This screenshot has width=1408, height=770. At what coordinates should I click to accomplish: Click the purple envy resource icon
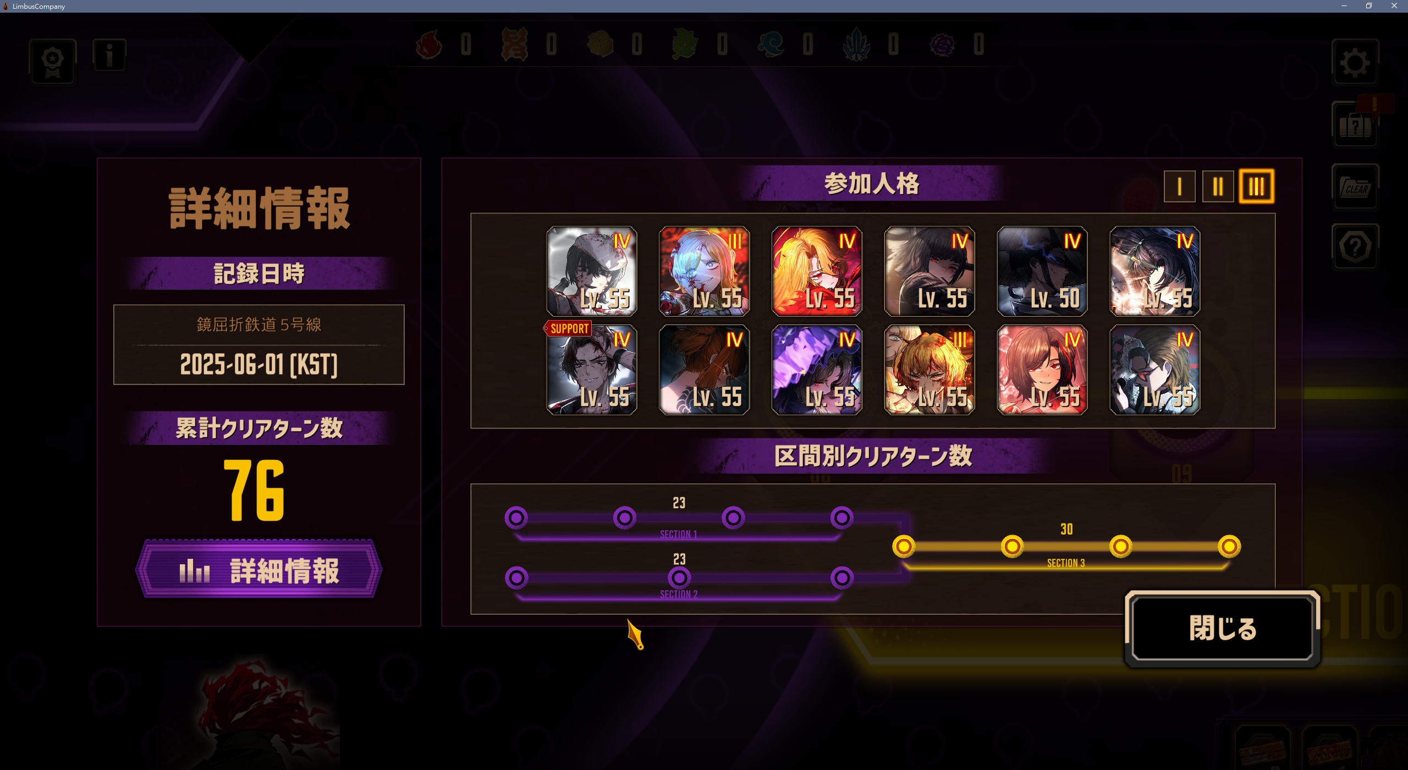click(x=942, y=44)
